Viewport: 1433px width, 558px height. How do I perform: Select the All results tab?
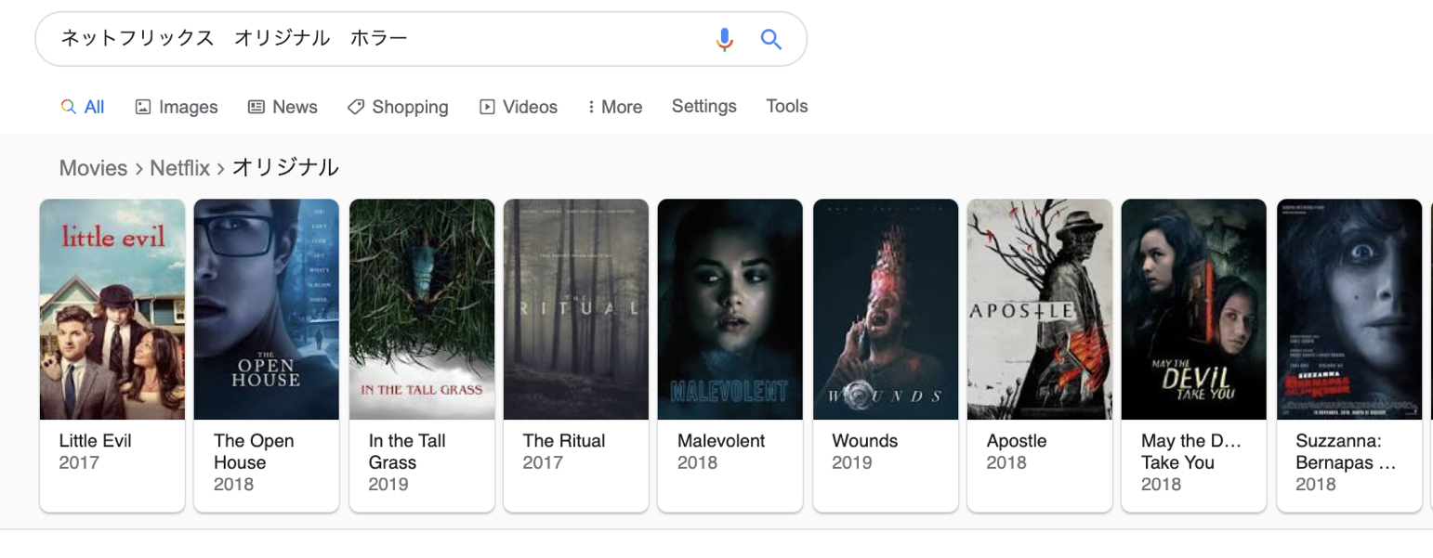pos(83,107)
